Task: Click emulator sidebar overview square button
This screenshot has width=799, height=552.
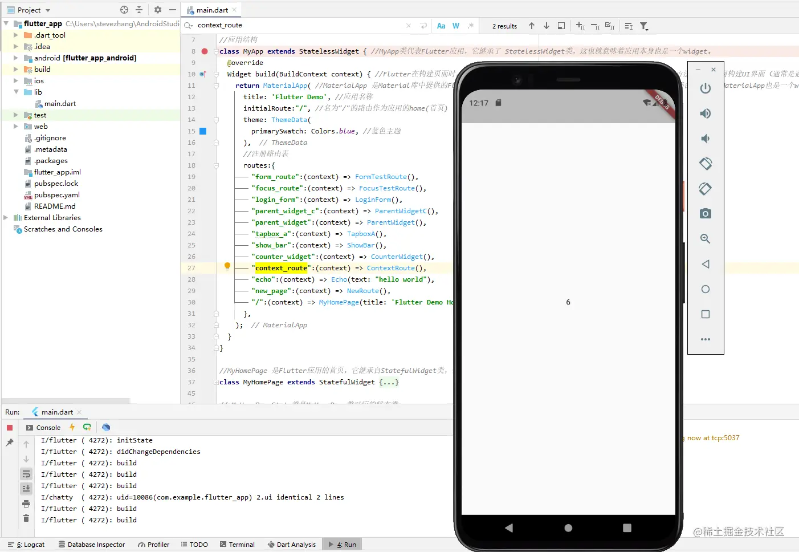Action: tap(706, 314)
